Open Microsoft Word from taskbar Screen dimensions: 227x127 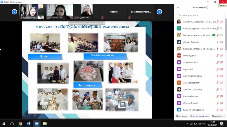[x=29, y=124]
